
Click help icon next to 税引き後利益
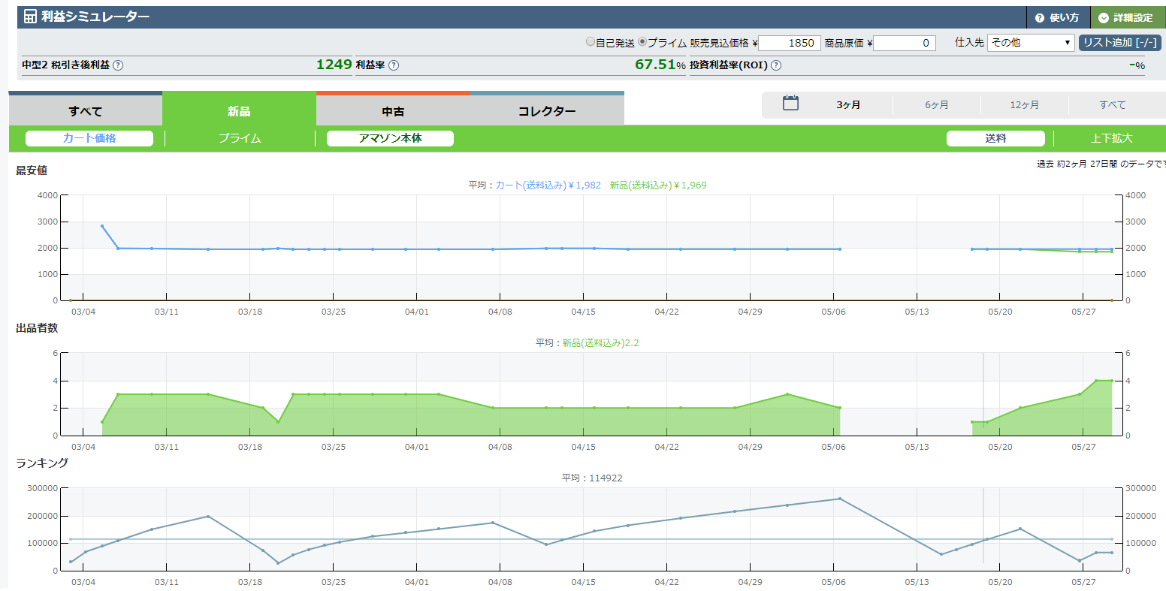(118, 65)
